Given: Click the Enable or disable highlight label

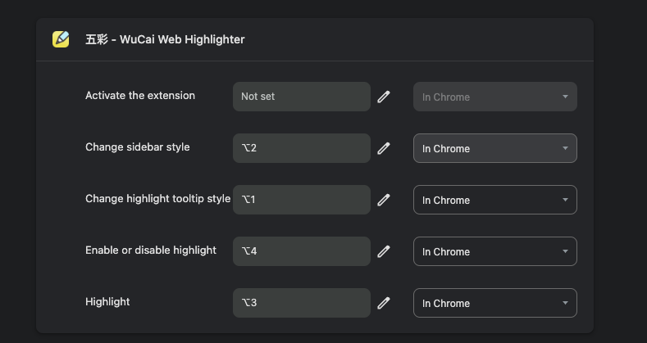Looking at the screenshot, I should 151,250.
